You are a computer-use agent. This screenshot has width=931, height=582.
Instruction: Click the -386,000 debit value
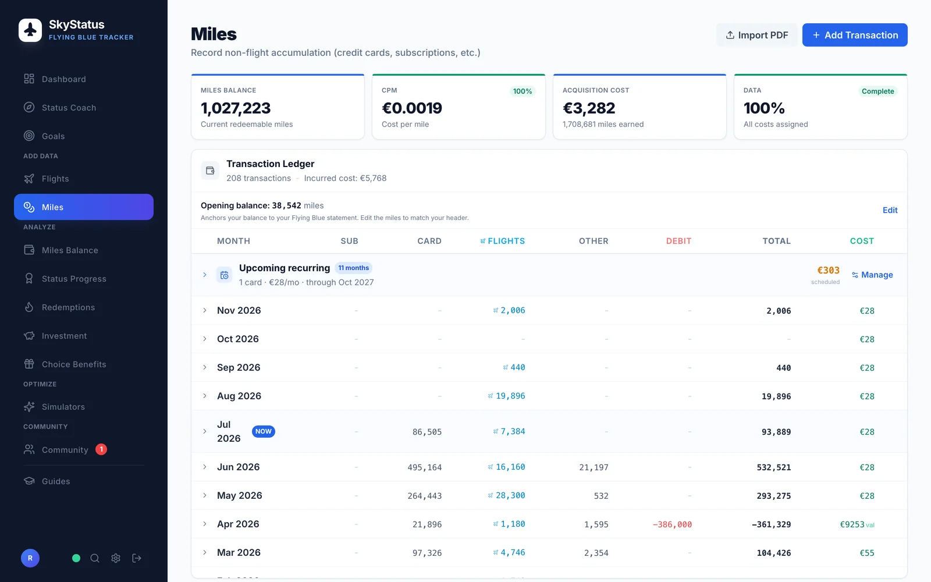pos(672,524)
